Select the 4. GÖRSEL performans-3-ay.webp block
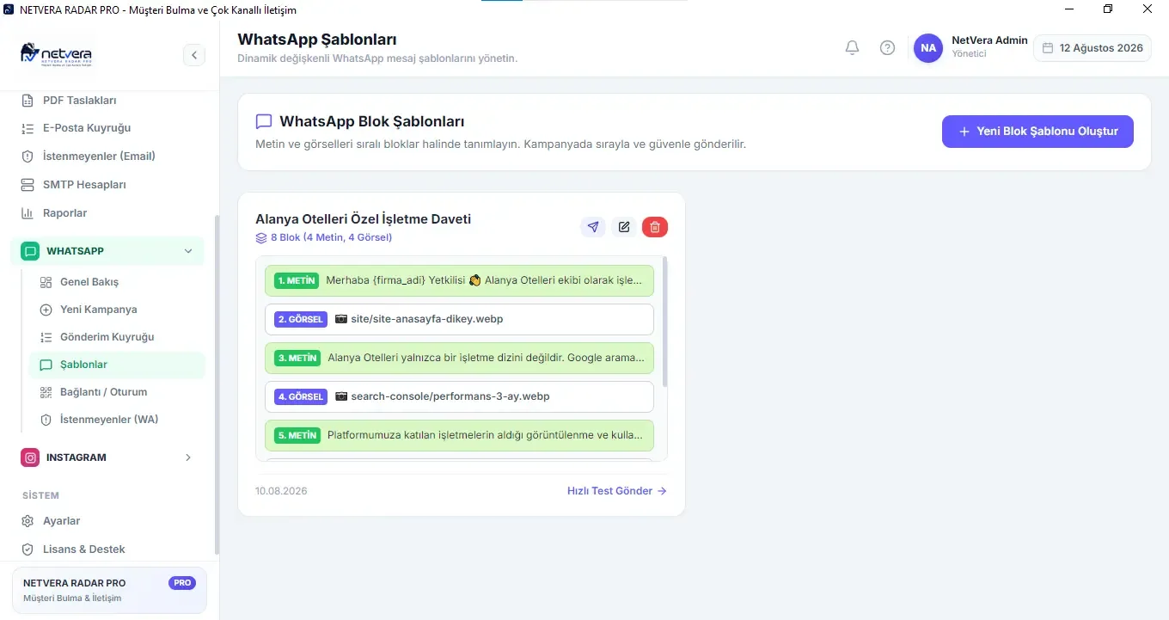The height and width of the screenshot is (620, 1169). (x=459, y=396)
